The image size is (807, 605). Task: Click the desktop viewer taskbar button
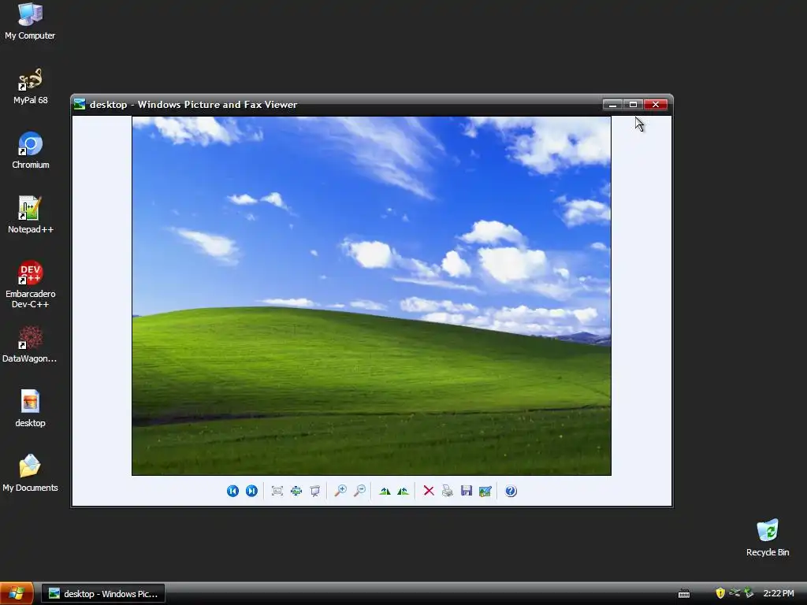pos(103,594)
